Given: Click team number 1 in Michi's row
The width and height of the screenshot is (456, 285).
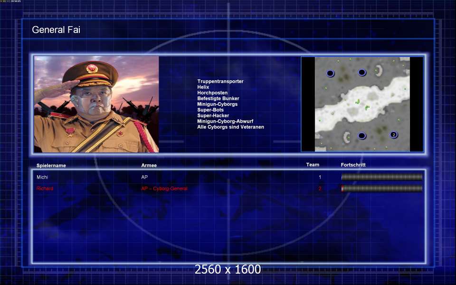Looking at the screenshot, I should click(320, 177).
